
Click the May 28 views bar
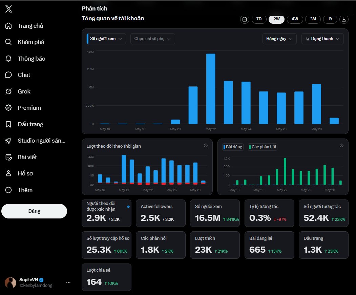(316, 104)
